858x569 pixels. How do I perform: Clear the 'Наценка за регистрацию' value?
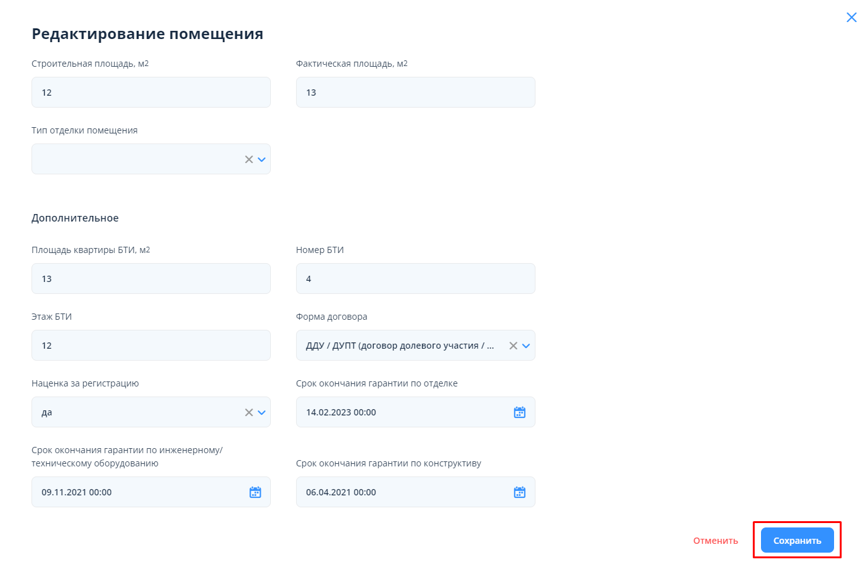(249, 412)
